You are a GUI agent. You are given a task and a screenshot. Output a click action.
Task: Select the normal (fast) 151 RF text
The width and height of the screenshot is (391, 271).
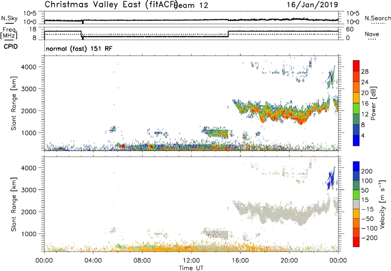pos(79,48)
